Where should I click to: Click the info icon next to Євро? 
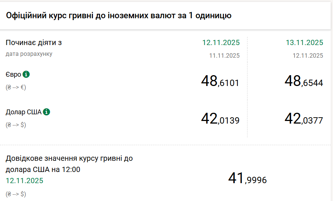pos(26,74)
